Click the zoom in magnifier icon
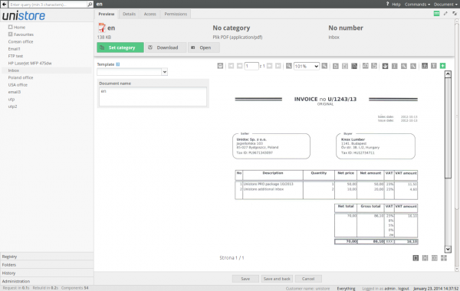This screenshot has width=460, height=291. 324,66
